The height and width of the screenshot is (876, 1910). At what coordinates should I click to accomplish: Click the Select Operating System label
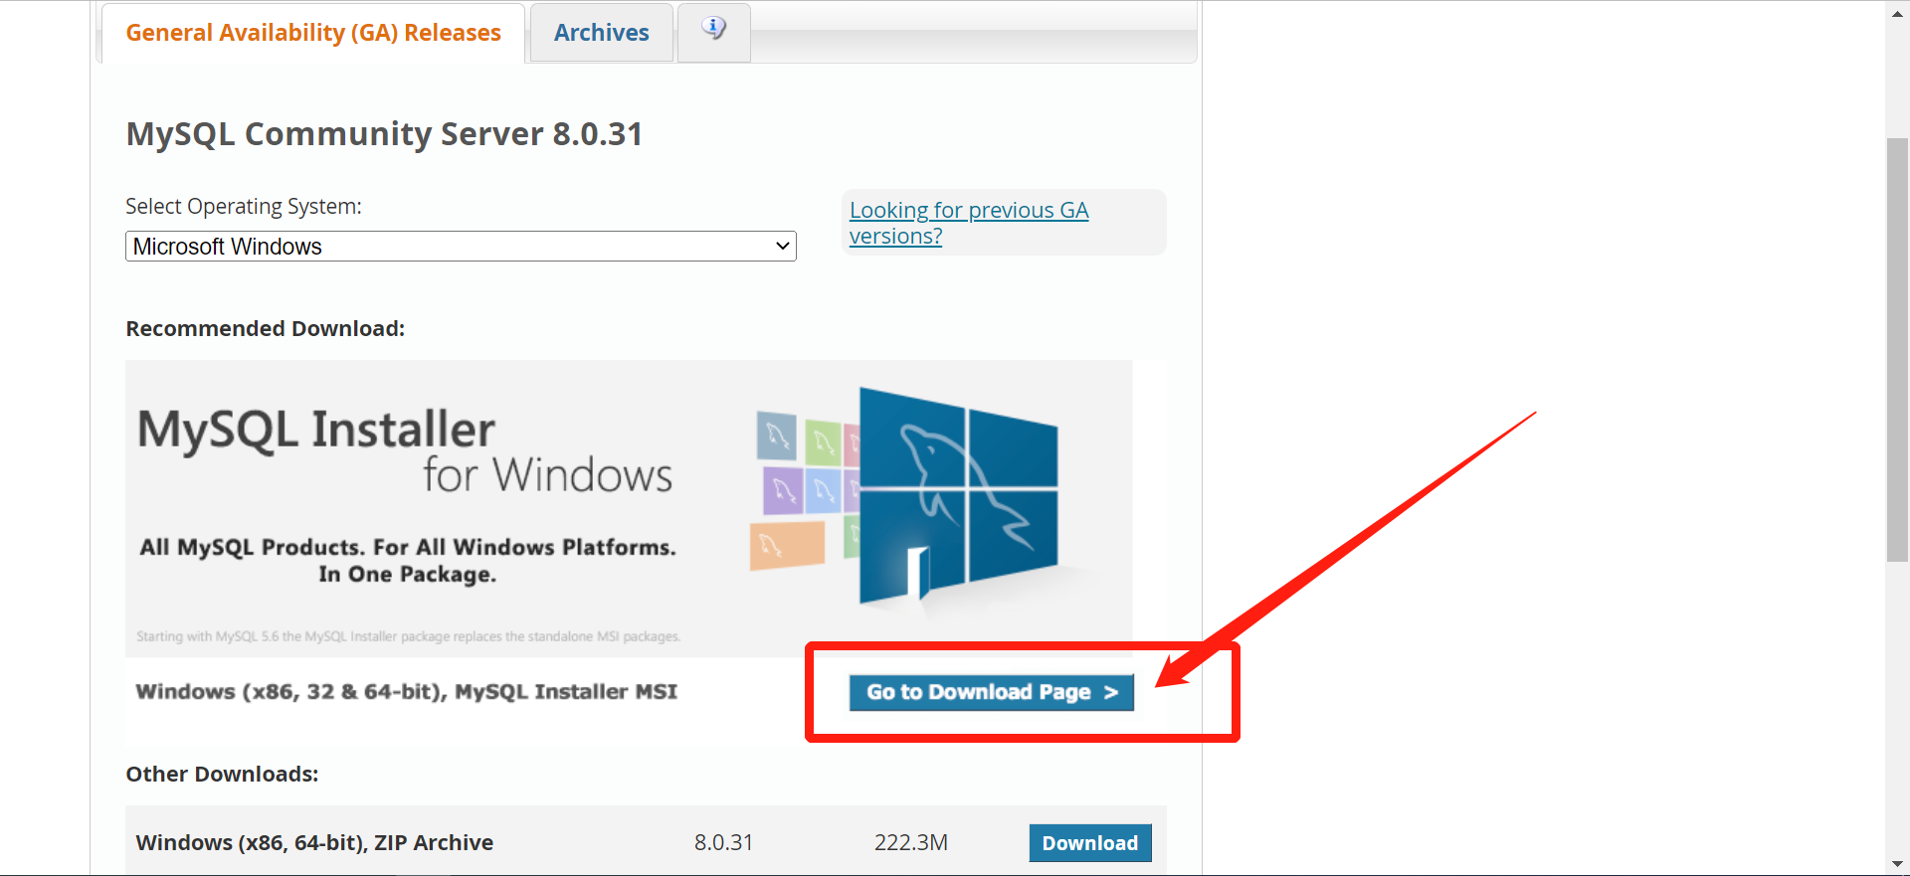244,207
